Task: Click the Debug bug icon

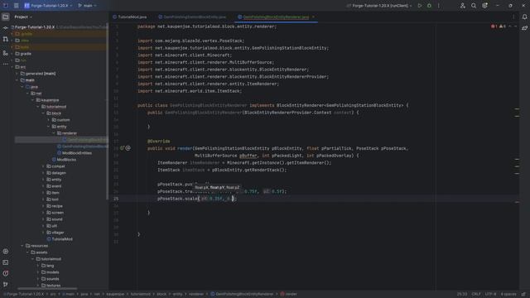Action: (x=429, y=6)
